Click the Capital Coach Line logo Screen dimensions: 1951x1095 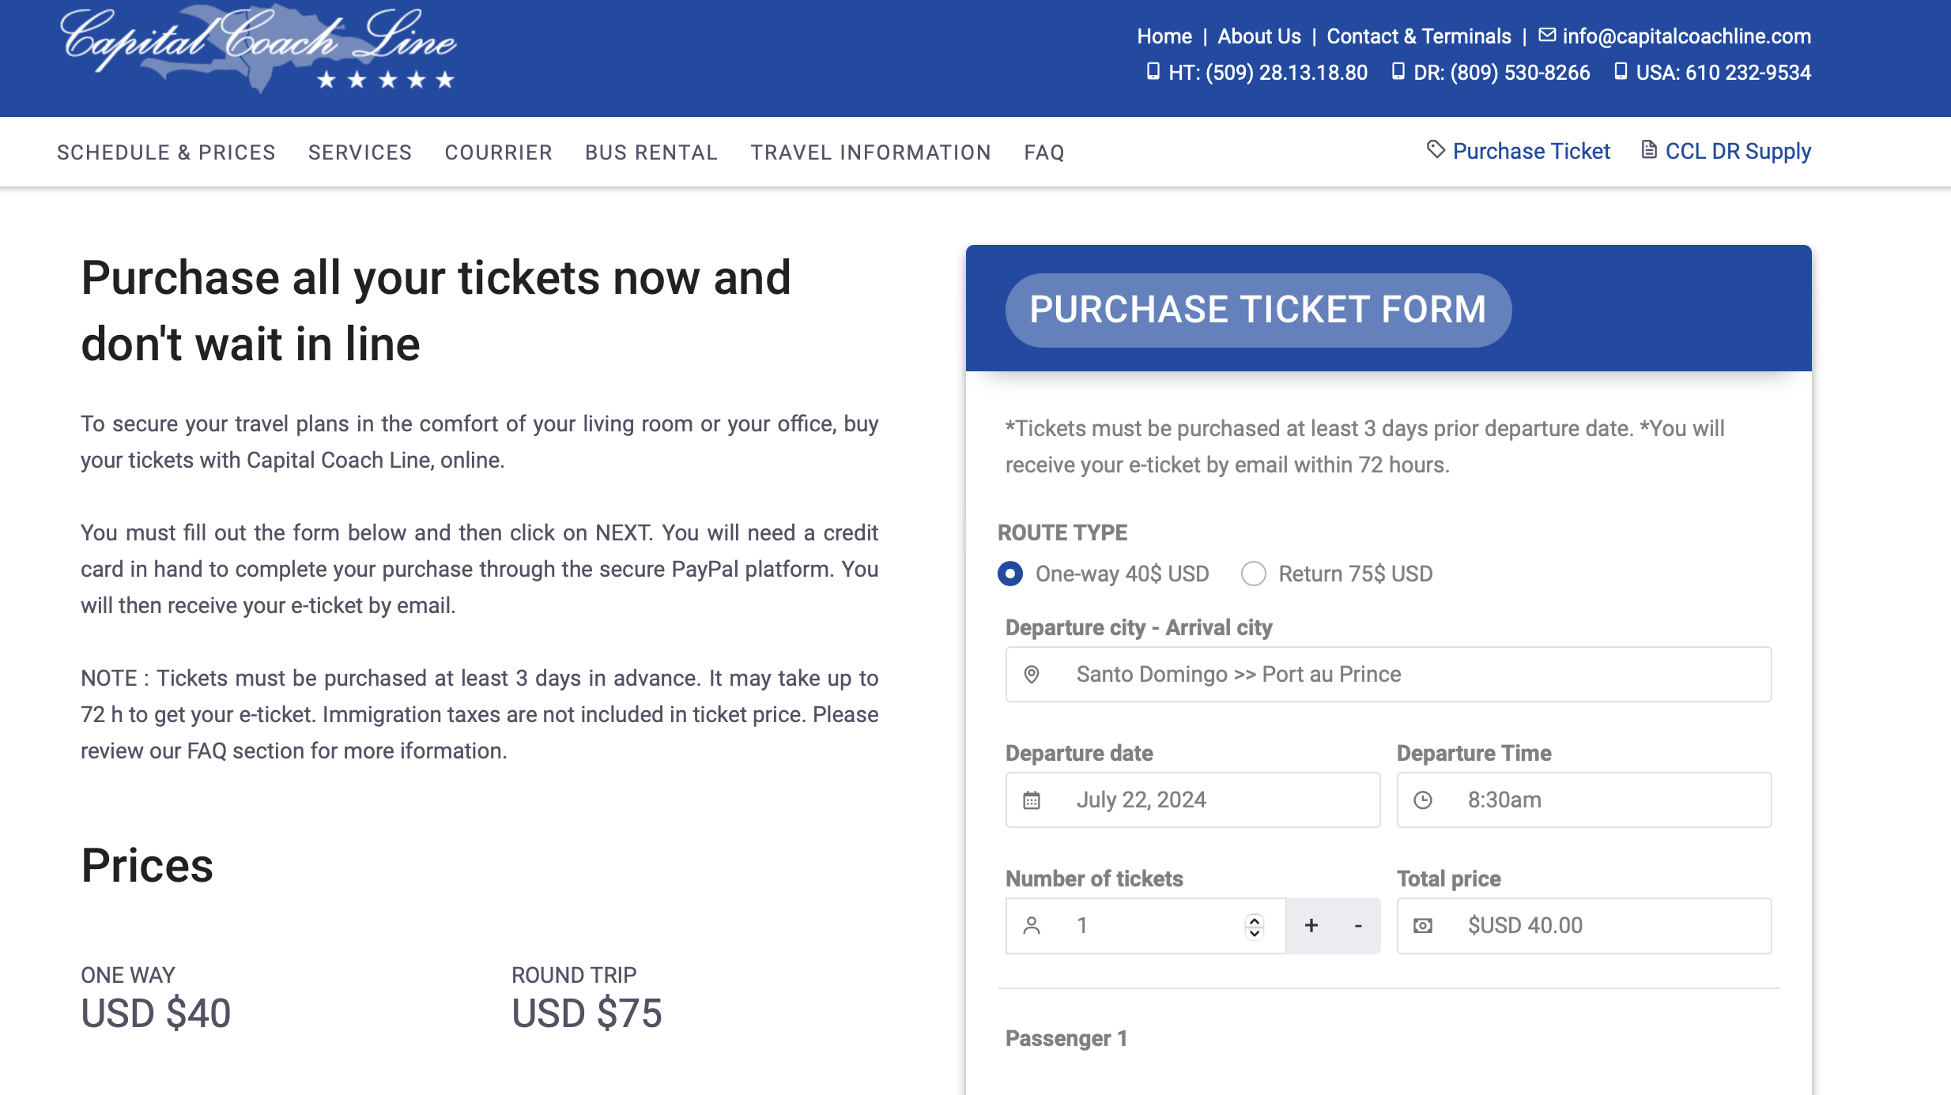tap(259, 49)
